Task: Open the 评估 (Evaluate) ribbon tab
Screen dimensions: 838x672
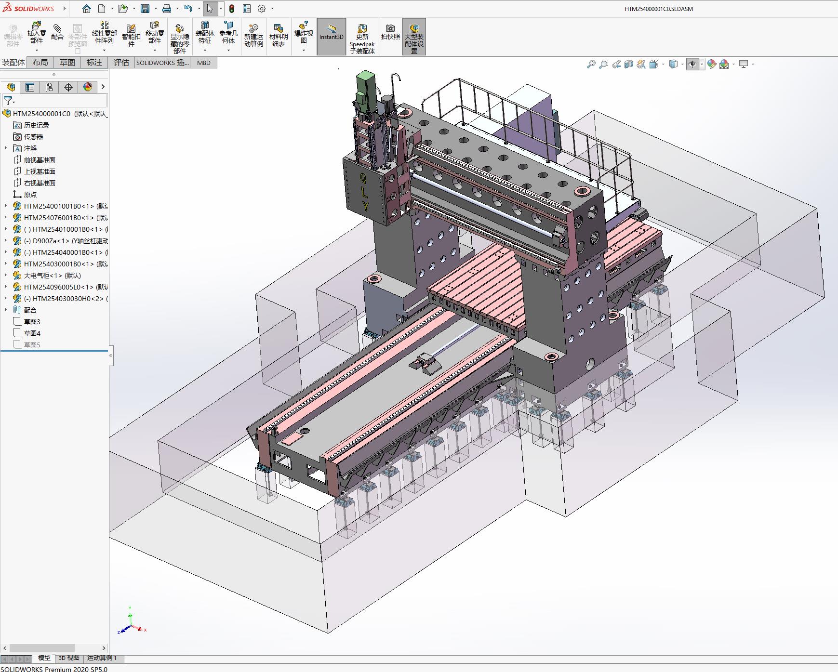Action: pyautogui.click(x=121, y=63)
